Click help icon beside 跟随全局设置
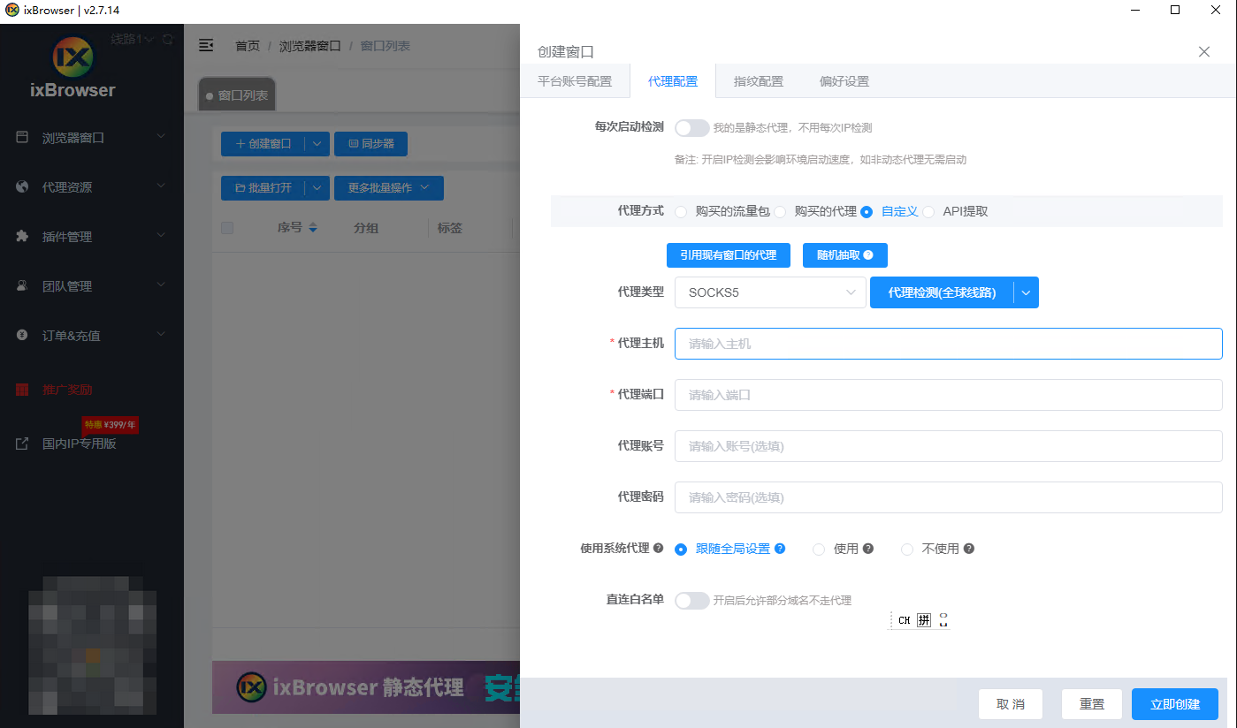Image resolution: width=1237 pixels, height=728 pixels. tap(780, 549)
